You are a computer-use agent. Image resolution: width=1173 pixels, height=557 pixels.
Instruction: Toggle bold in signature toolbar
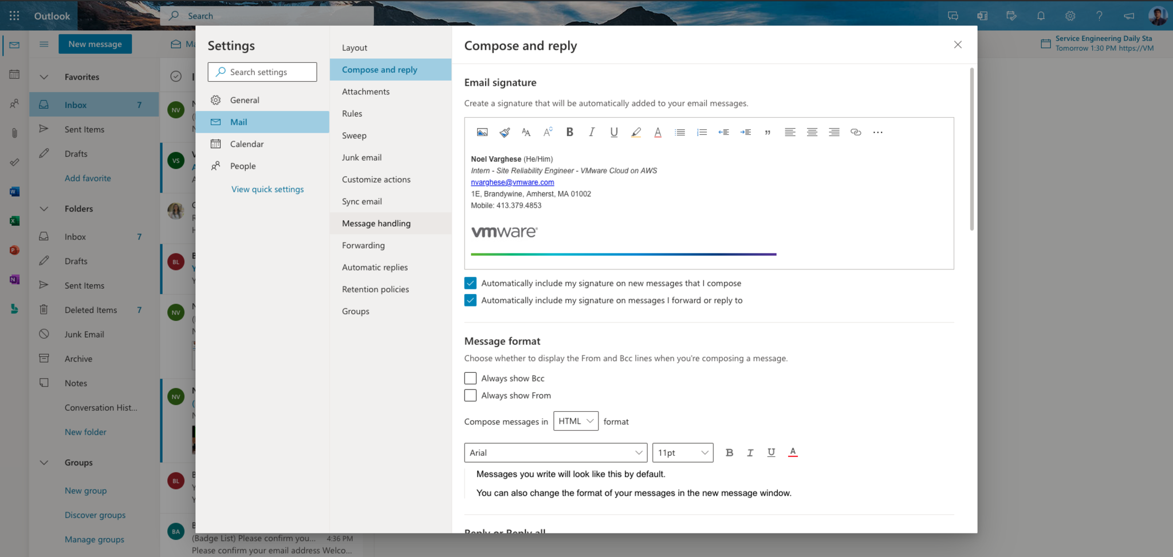pyautogui.click(x=569, y=132)
